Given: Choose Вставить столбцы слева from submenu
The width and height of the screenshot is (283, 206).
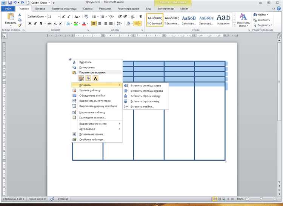Looking at the screenshot, I should click(x=146, y=86).
